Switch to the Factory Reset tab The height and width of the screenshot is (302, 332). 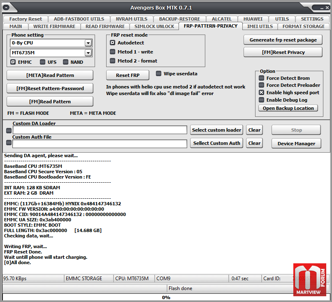click(x=26, y=19)
